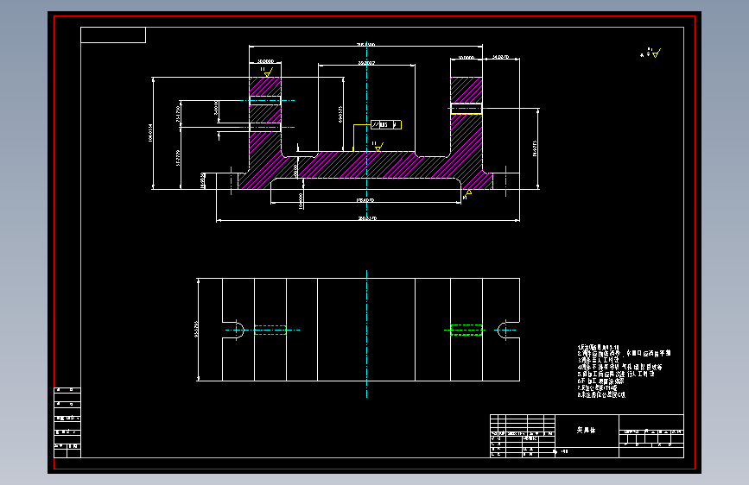Select the tallest vertical dimension left of section view

coord(152,133)
